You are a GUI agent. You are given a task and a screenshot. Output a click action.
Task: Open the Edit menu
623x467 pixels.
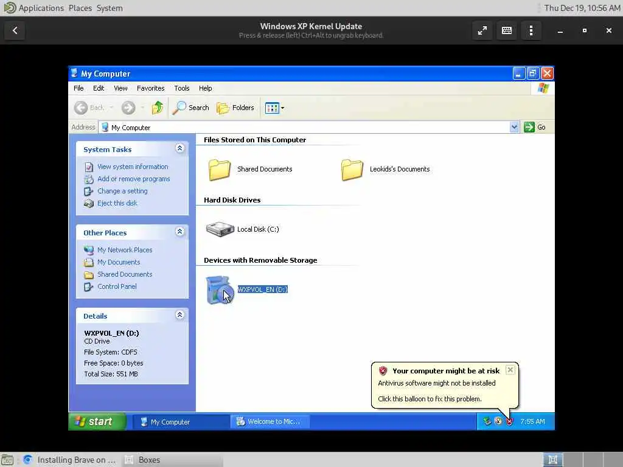pyautogui.click(x=99, y=88)
